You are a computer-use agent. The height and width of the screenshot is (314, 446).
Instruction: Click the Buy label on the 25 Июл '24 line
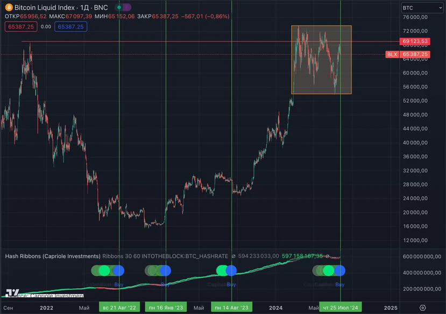[x=339, y=284]
